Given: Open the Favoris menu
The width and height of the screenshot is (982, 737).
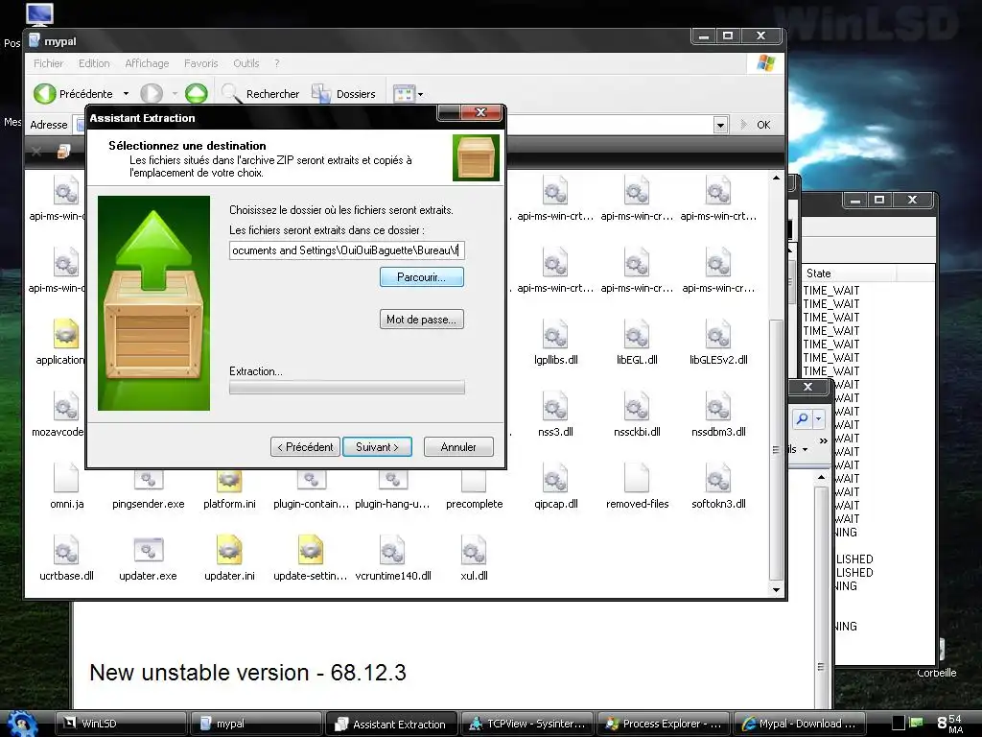Looking at the screenshot, I should pos(201,63).
